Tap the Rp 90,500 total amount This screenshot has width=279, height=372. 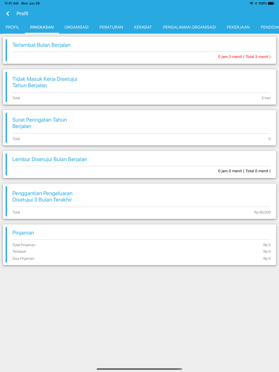262,212
